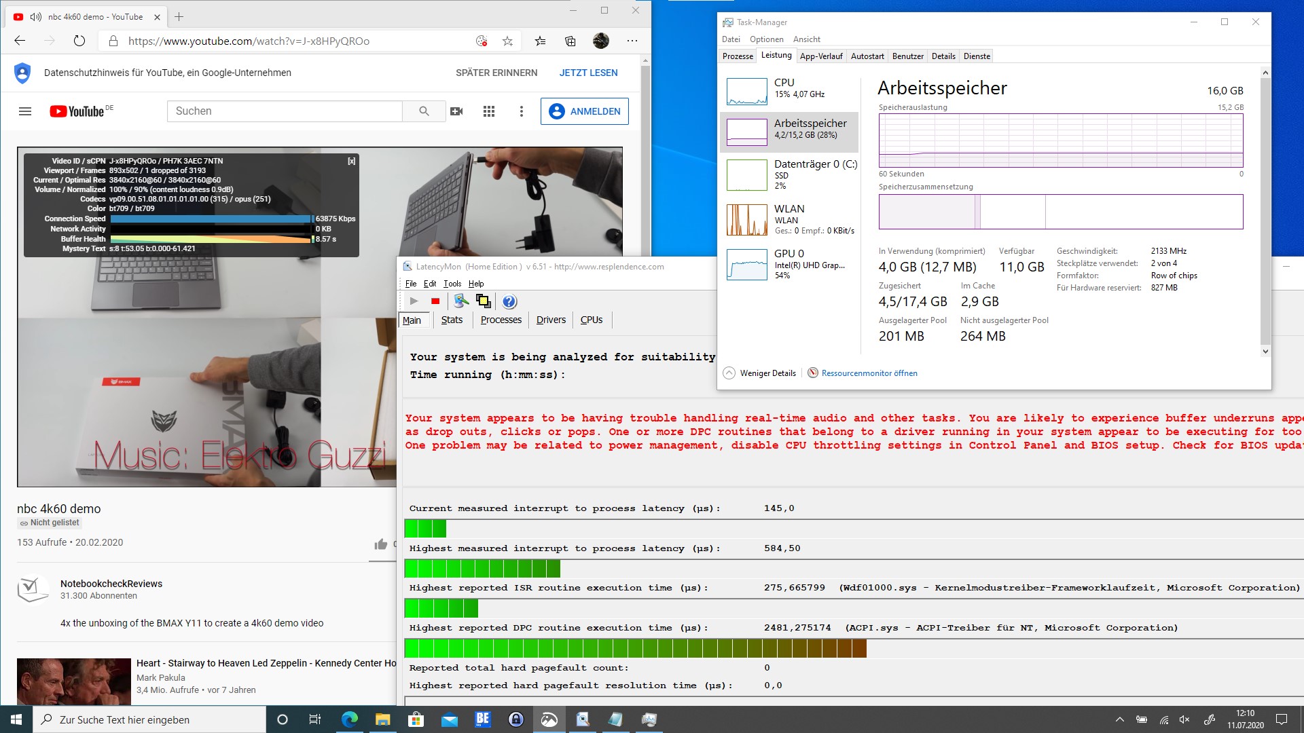Click the JETZT LESEN privacy button

[x=588, y=73]
